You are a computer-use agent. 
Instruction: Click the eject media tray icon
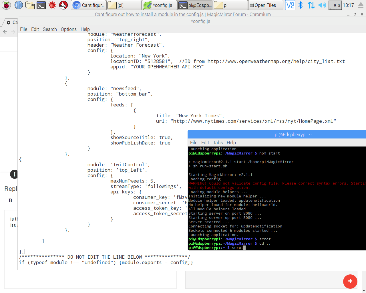coord(361,5)
